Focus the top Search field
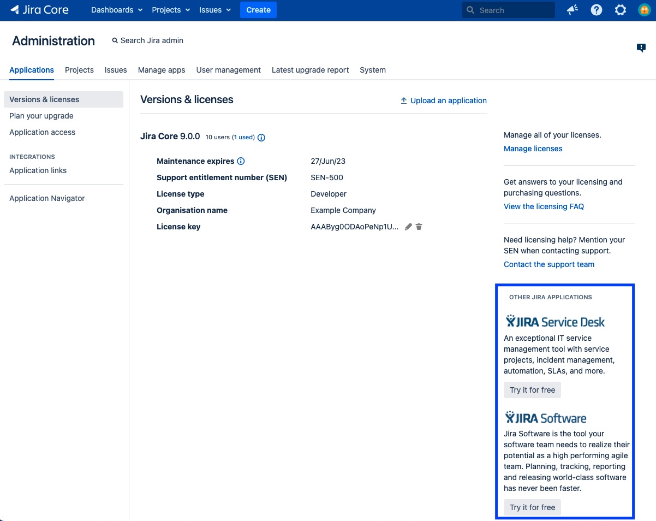Image resolution: width=656 pixels, height=521 pixels. point(509,10)
